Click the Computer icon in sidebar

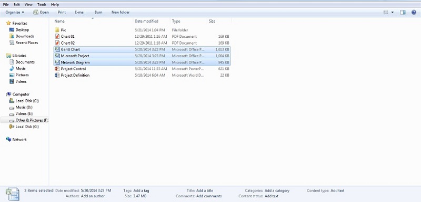coord(8,94)
